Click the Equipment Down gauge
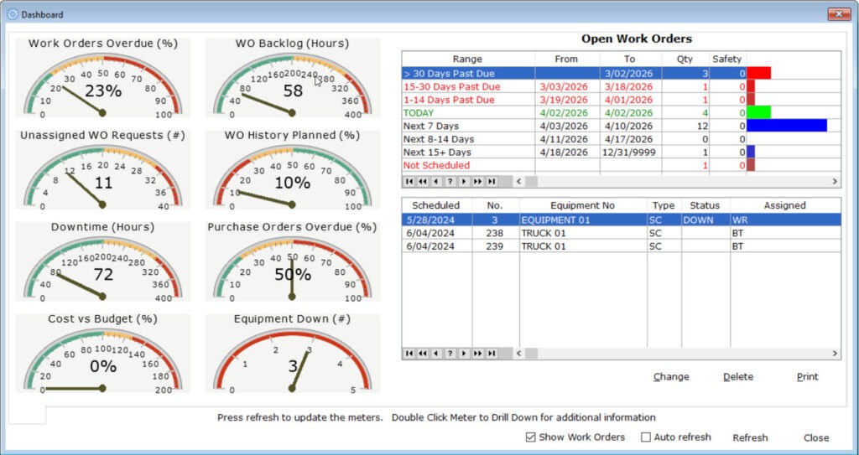The width and height of the screenshot is (859, 455). click(293, 356)
